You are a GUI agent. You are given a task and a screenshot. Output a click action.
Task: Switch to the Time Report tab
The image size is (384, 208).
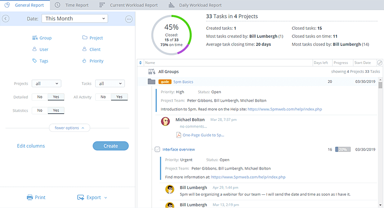72,5
